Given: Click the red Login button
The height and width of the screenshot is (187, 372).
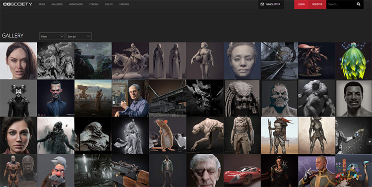Looking at the screenshot, I should coord(301,4).
